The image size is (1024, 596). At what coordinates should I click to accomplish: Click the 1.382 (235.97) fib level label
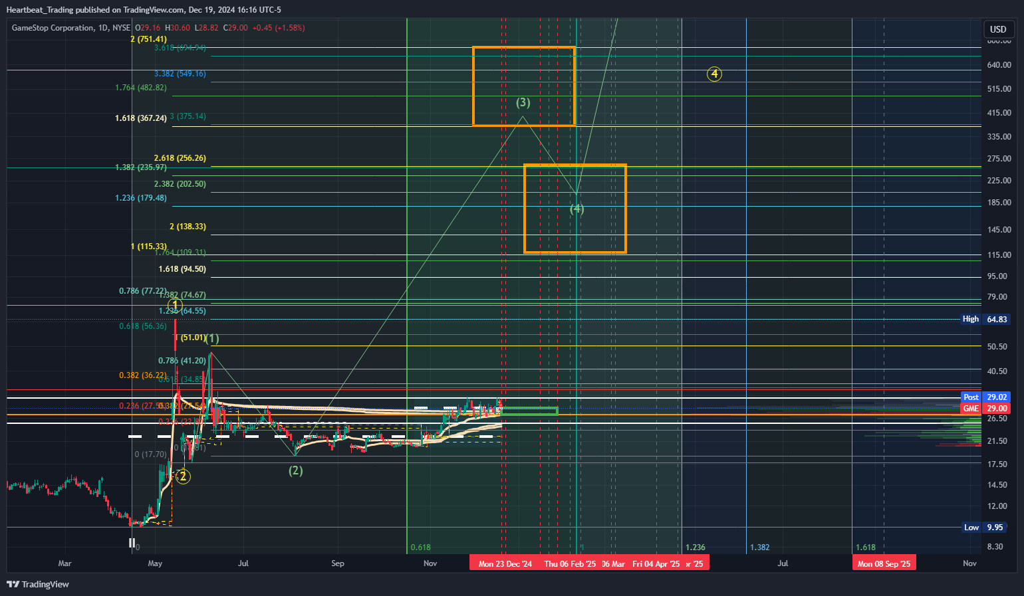pos(141,167)
